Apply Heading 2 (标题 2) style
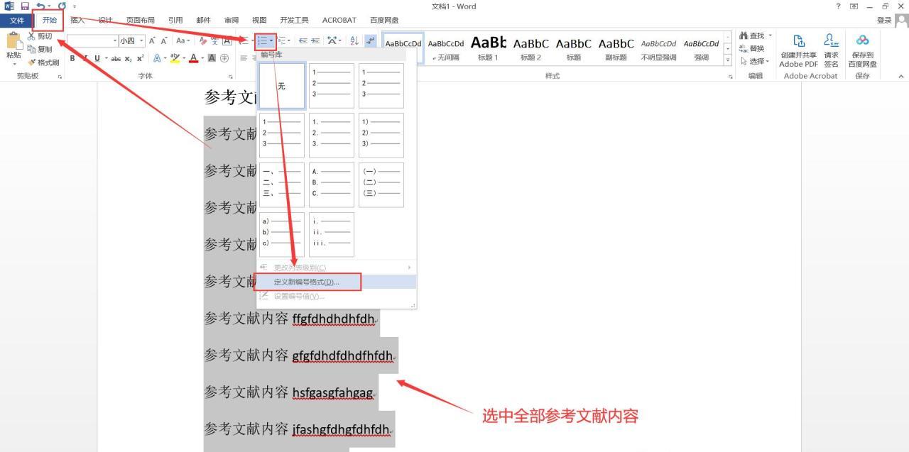 530,49
